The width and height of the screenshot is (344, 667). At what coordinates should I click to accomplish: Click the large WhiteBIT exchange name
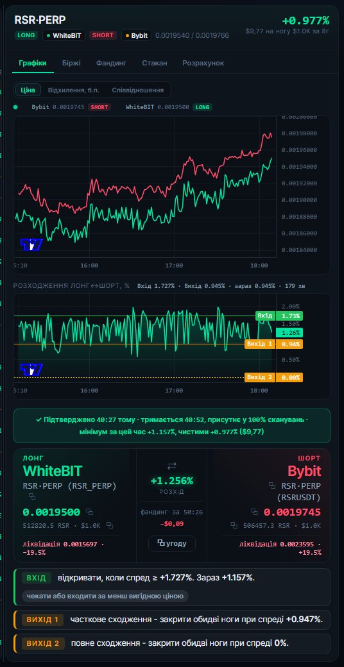[53, 471]
